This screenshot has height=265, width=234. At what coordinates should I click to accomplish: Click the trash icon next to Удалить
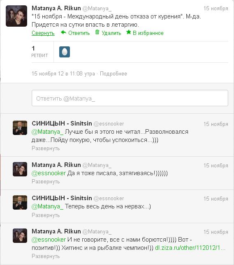[x=97, y=32]
